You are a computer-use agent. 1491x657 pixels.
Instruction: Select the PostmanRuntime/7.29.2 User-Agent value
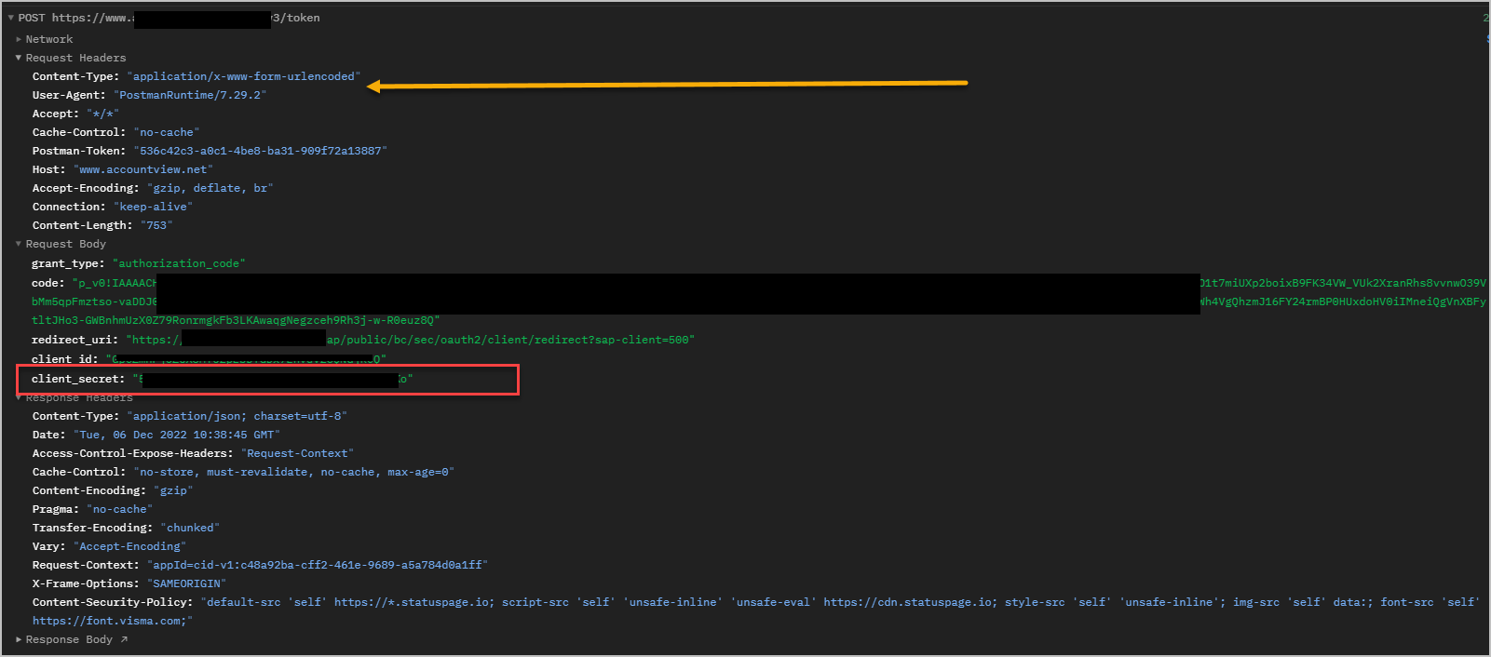click(x=190, y=95)
